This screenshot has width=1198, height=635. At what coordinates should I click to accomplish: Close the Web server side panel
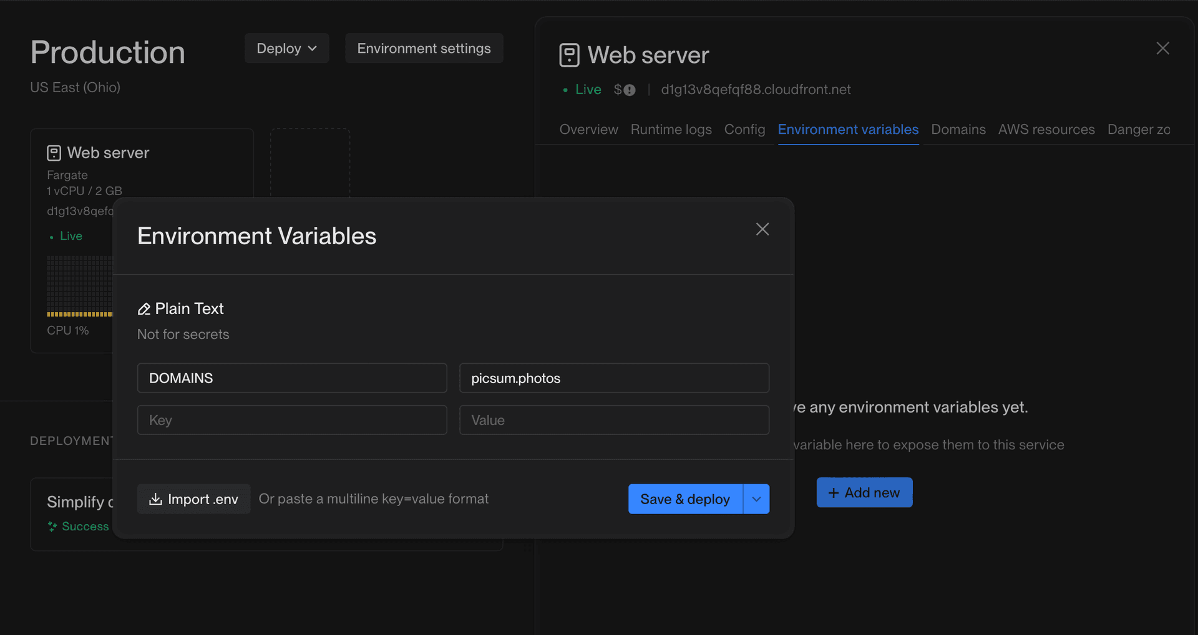point(1162,49)
